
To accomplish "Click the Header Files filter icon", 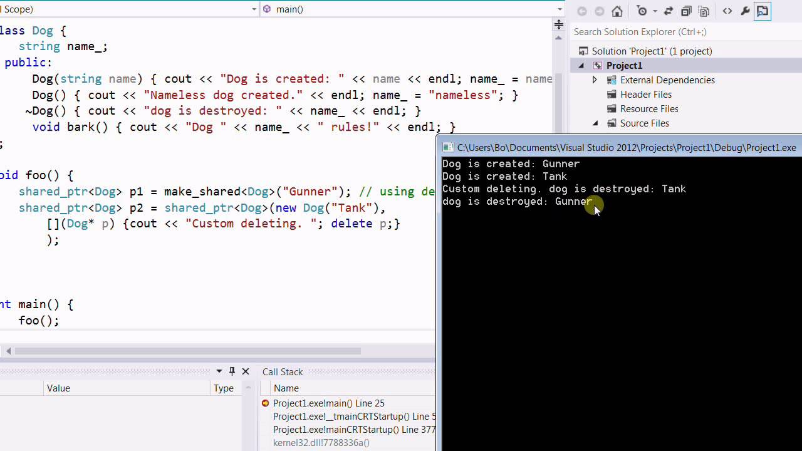I will (612, 95).
